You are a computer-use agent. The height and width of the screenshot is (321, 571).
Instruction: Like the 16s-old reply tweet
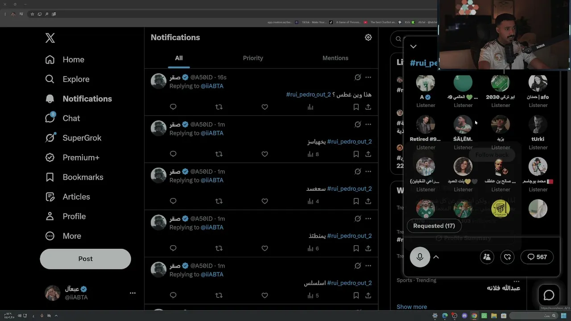pos(265,107)
